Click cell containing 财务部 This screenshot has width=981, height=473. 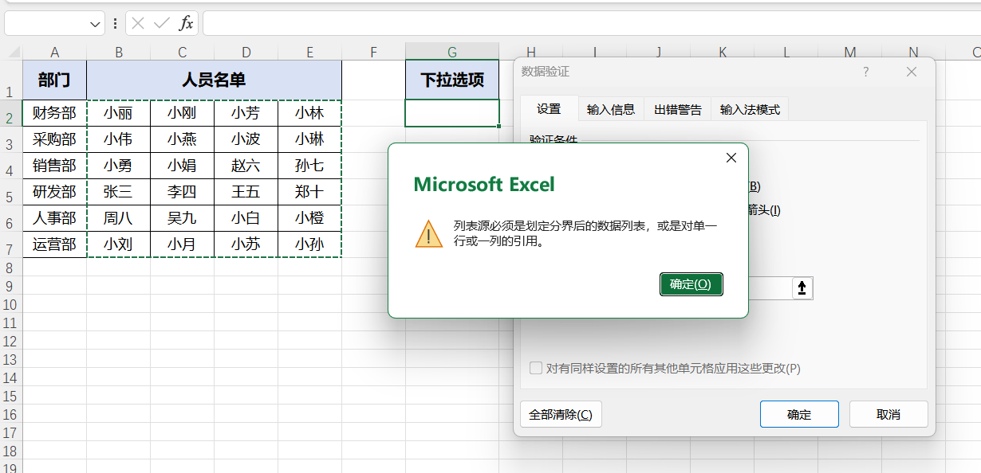(x=54, y=113)
